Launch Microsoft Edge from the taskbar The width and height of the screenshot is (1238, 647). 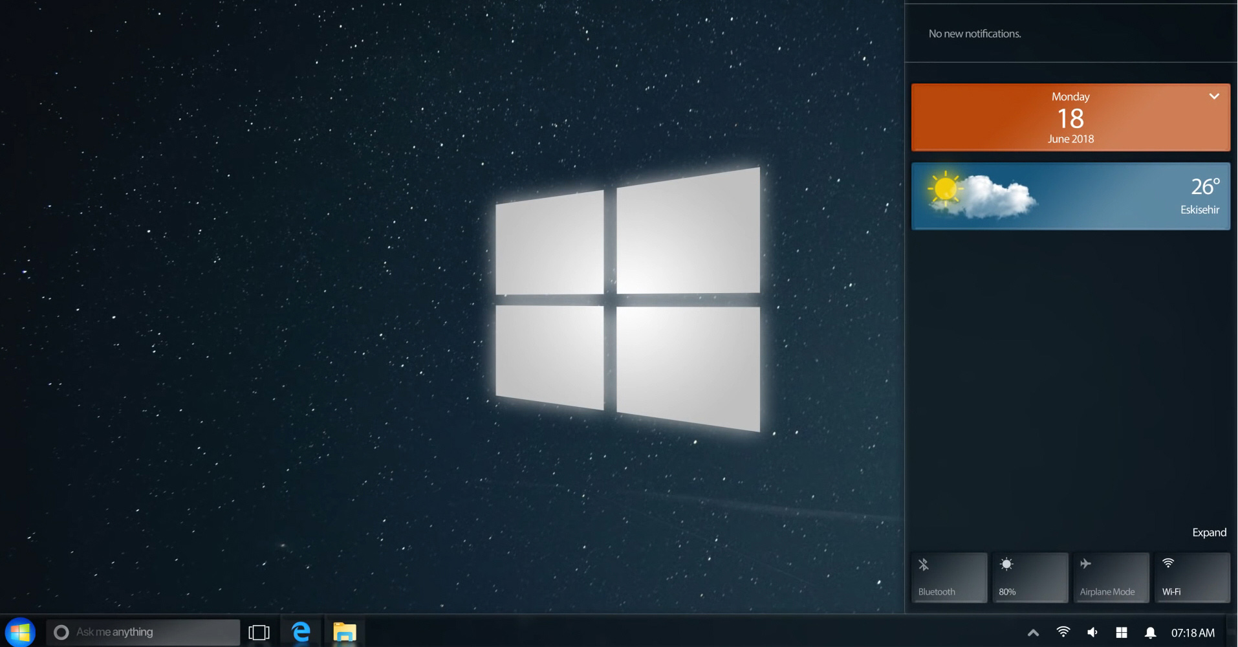coord(301,631)
